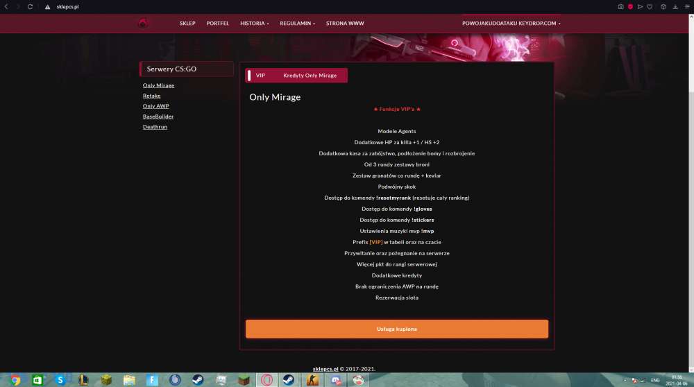Click the orange Usługa kupiona button

[x=396, y=329]
